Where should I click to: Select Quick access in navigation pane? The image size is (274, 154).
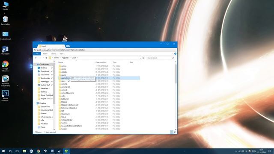[44, 65]
